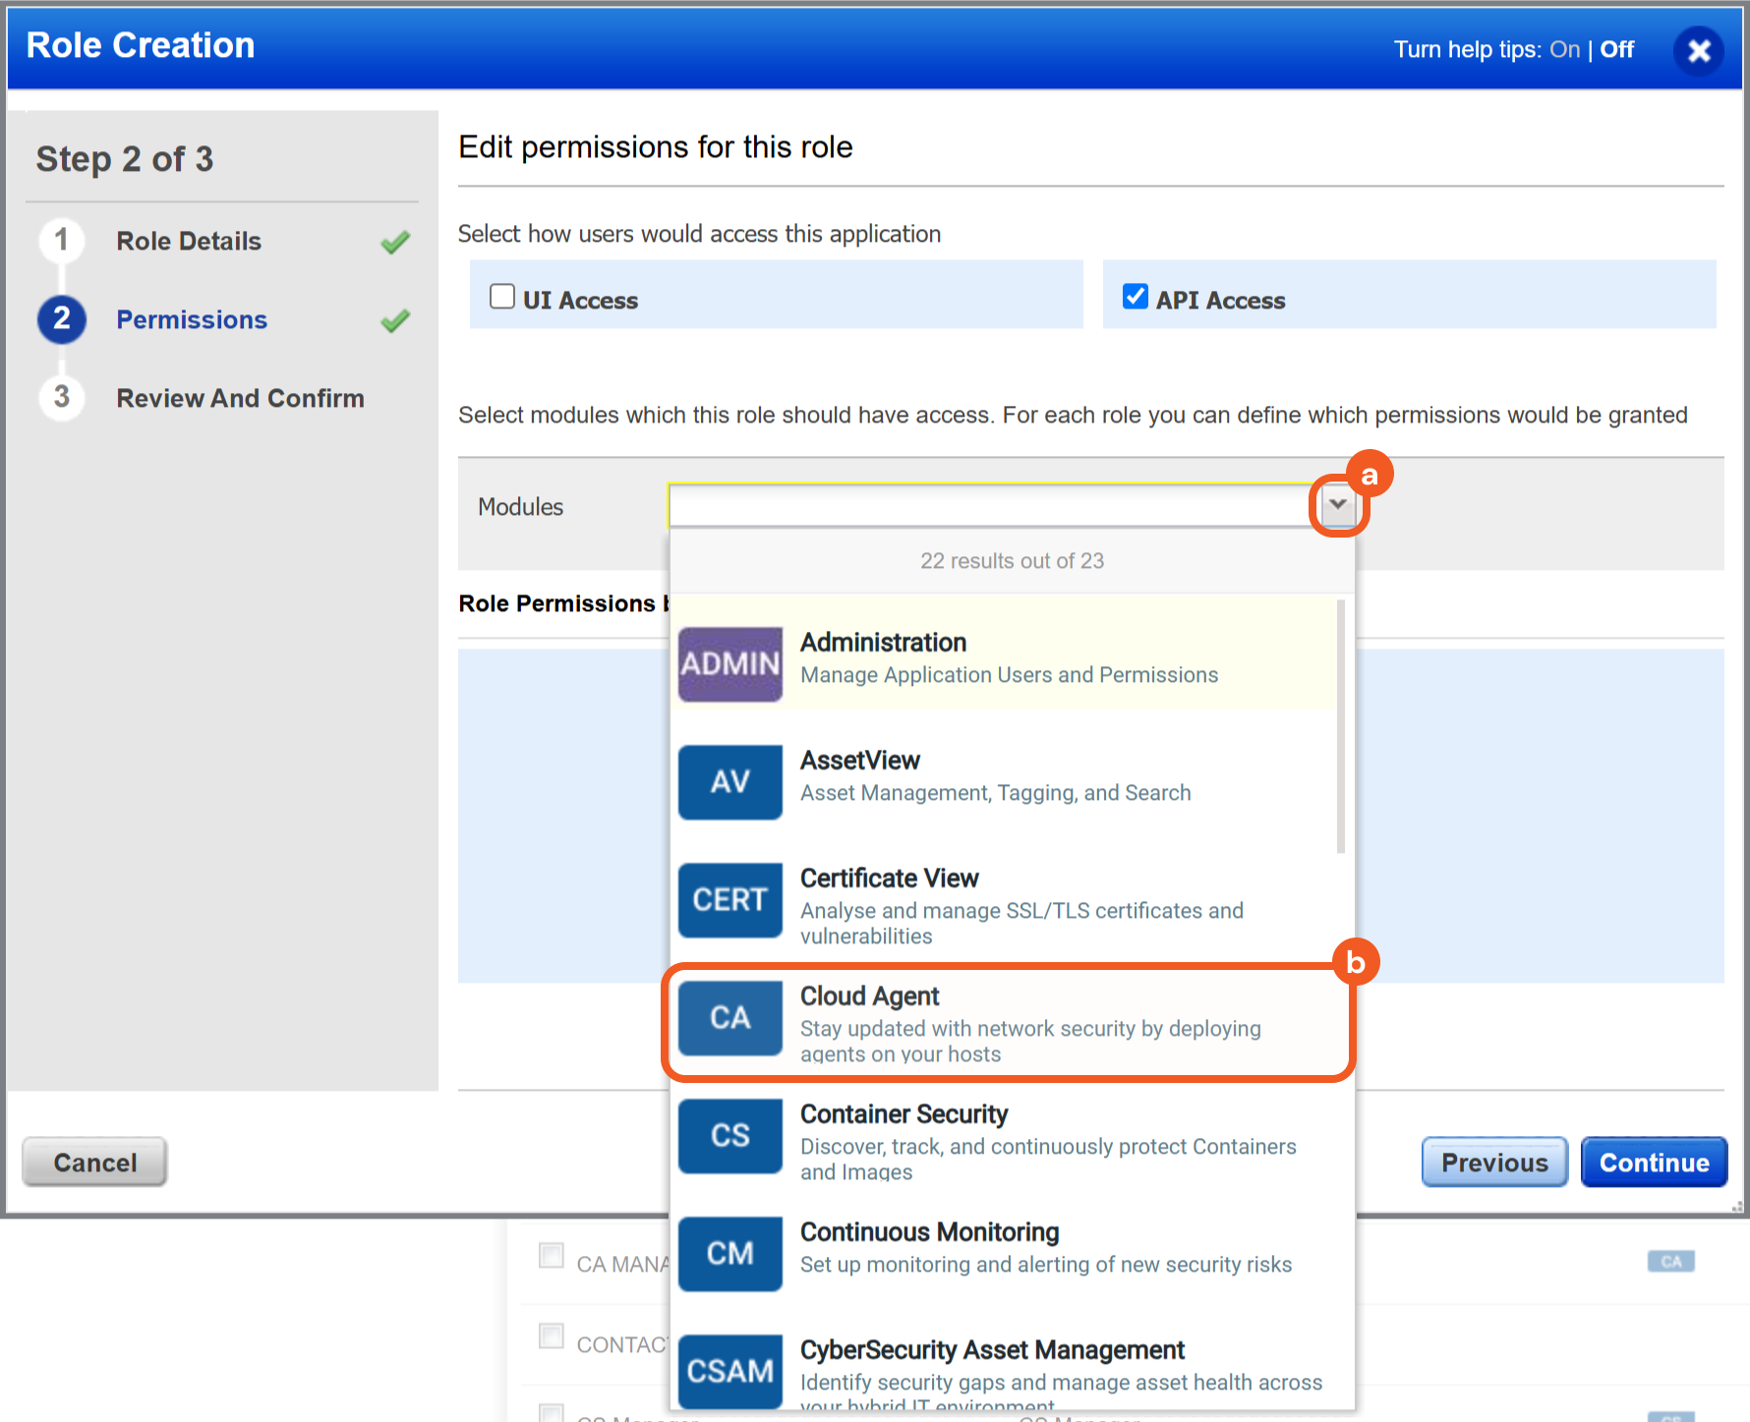Click the Cancel button

point(94,1163)
